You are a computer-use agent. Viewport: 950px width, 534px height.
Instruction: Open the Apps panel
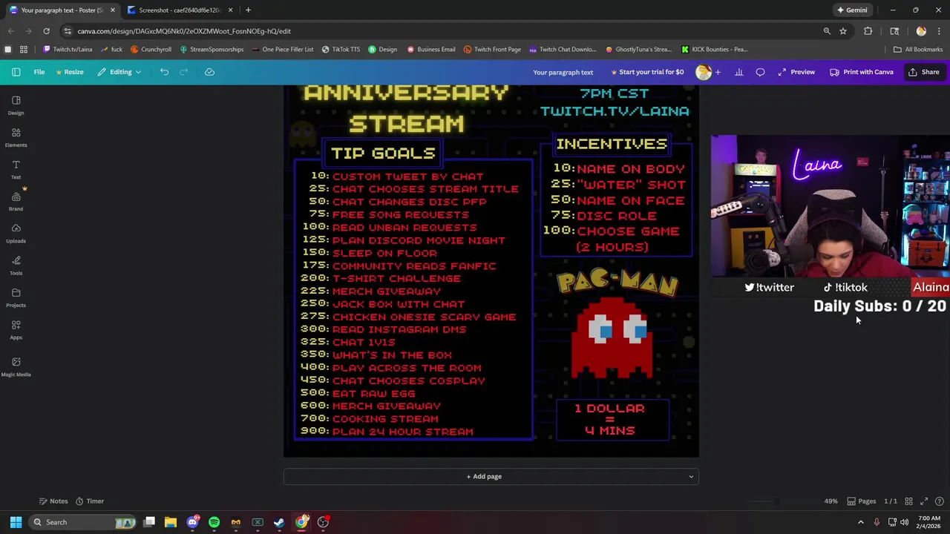pos(16,329)
